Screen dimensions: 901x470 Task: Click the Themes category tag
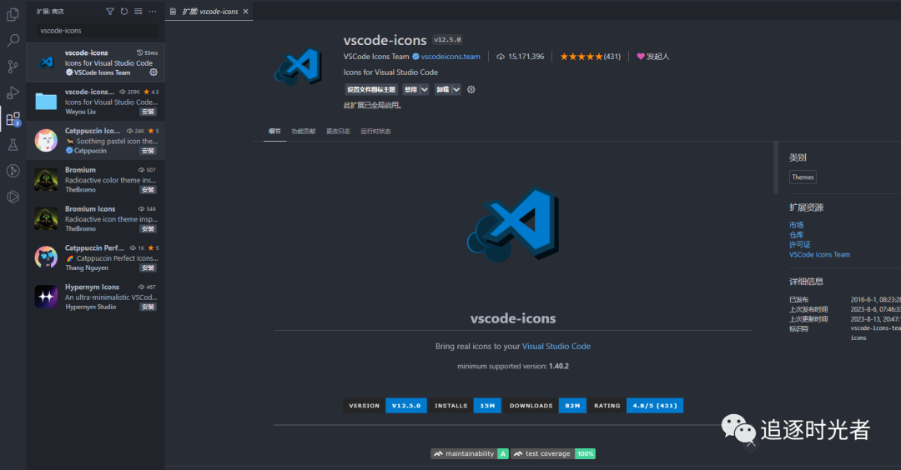click(803, 177)
